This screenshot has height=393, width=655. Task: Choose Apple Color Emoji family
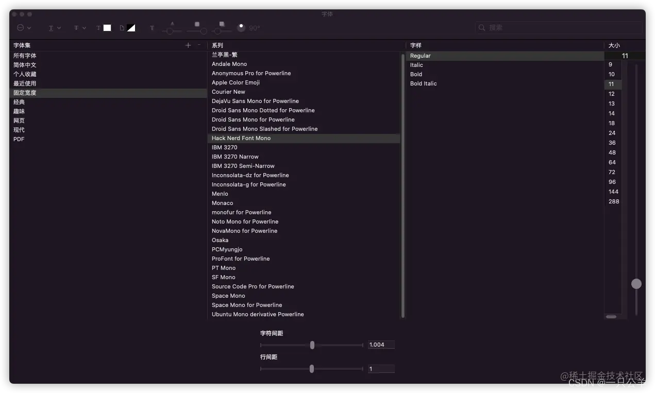pyautogui.click(x=304, y=82)
